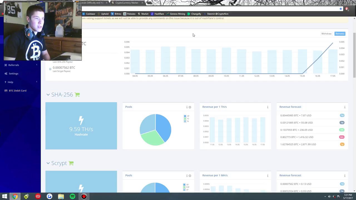Viewport: 356px width, 200px height.
Task: Click the blue G app in the taskbar
Action: tap(49, 197)
